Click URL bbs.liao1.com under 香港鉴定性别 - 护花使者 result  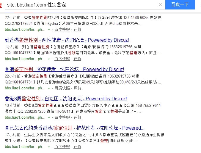click(x=25, y=88)
